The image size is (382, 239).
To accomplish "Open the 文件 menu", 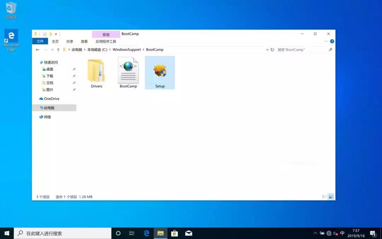I will tap(40, 41).
